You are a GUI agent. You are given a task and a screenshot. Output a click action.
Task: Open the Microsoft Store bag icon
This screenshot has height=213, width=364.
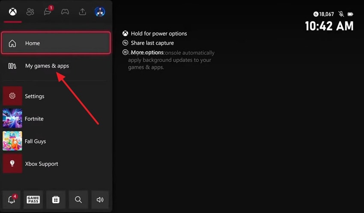click(56, 199)
